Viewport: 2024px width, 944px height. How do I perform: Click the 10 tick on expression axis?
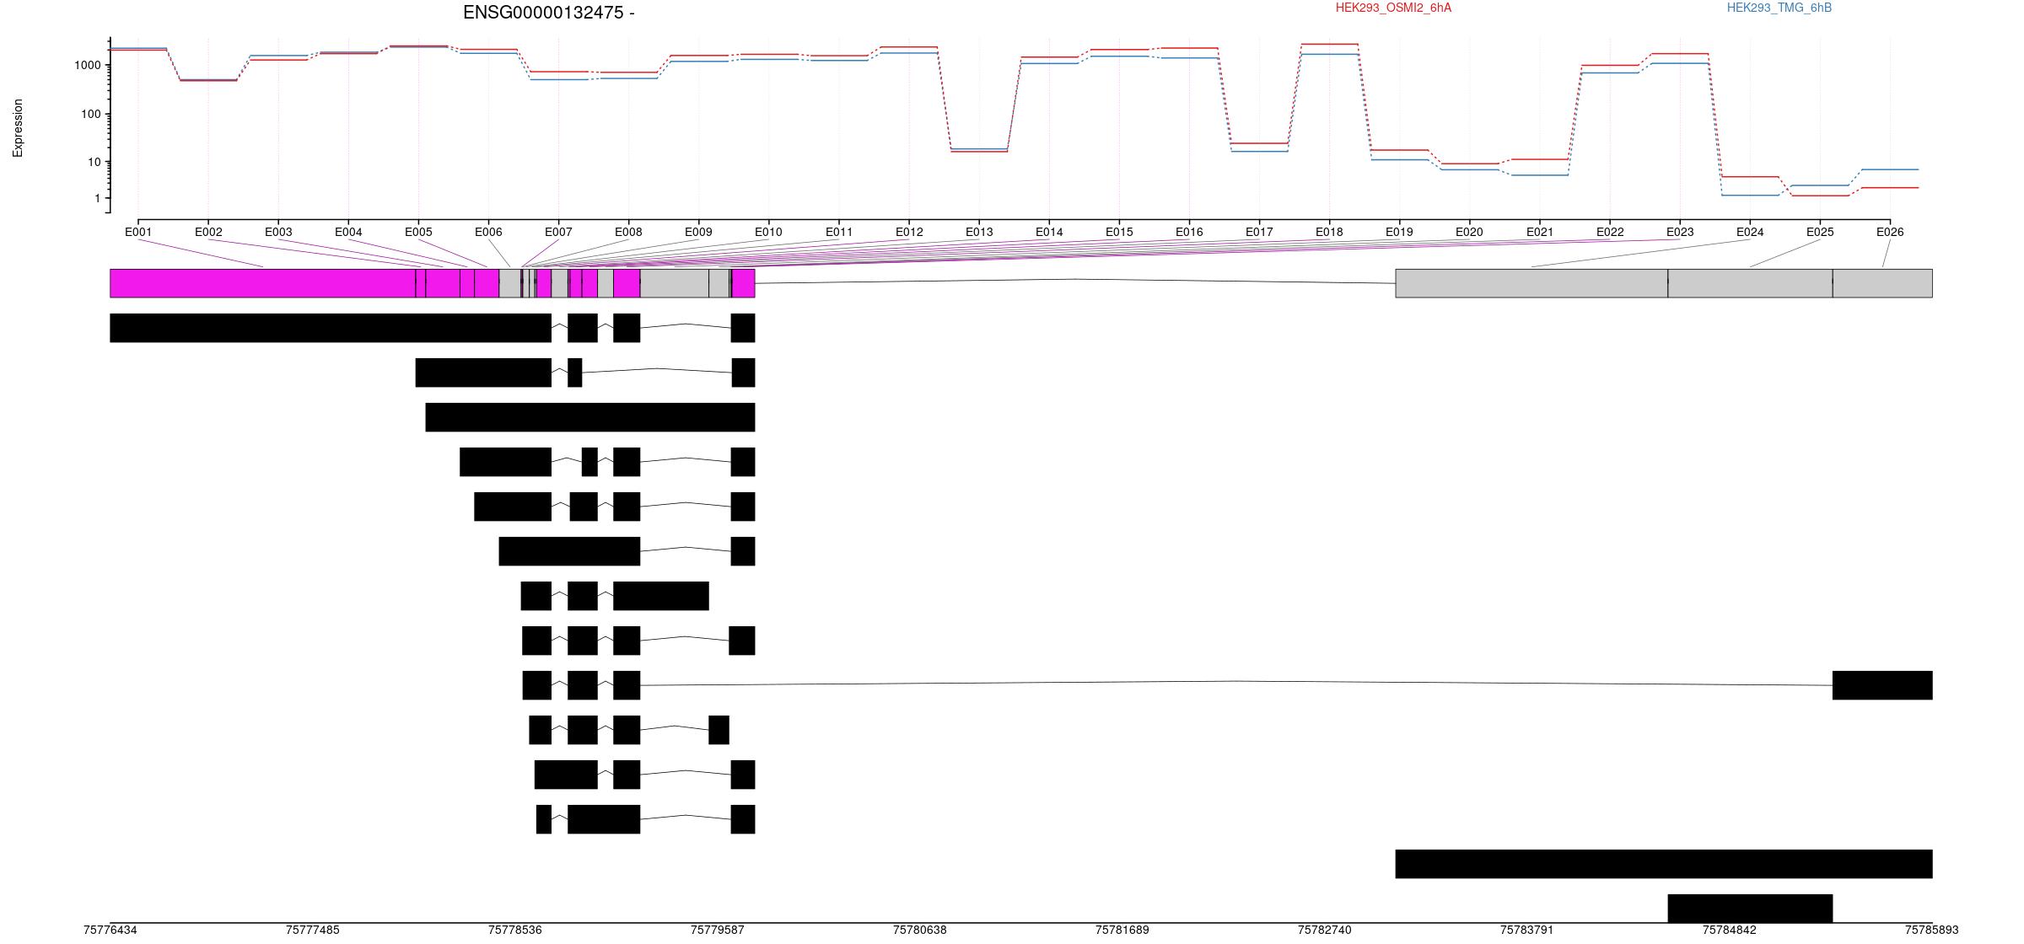pyautogui.click(x=94, y=162)
